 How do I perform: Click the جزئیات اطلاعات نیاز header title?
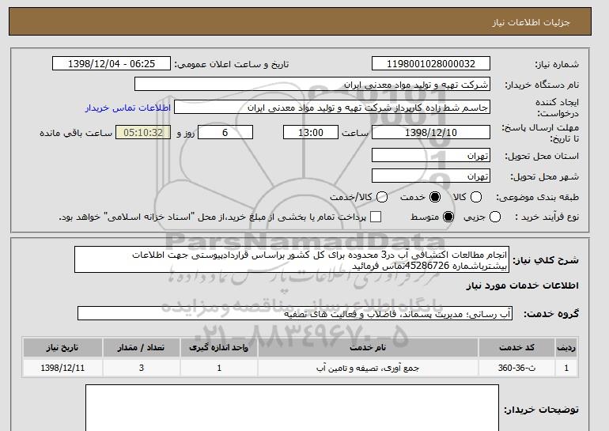531,22
